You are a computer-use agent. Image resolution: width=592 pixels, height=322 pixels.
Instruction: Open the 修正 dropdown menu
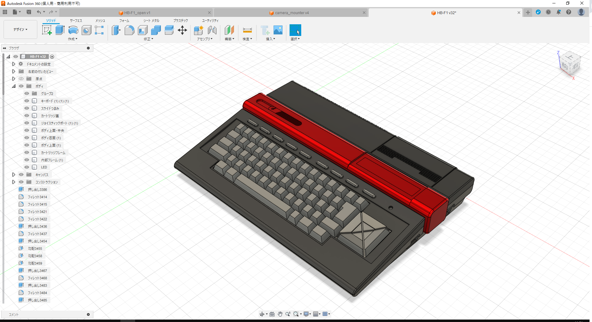coord(148,39)
